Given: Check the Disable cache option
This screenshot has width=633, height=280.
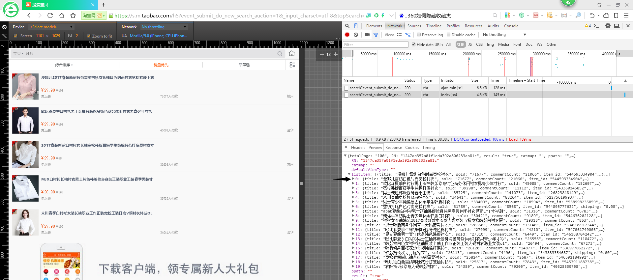Looking at the screenshot, I should pos(448,35).
